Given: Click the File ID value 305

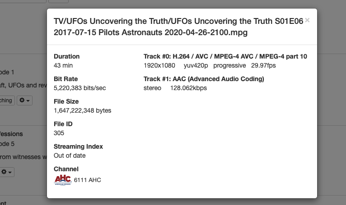Looking at the screenshot, I should click(59, 133).
